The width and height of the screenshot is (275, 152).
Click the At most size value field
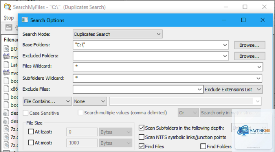pos(82,143)
